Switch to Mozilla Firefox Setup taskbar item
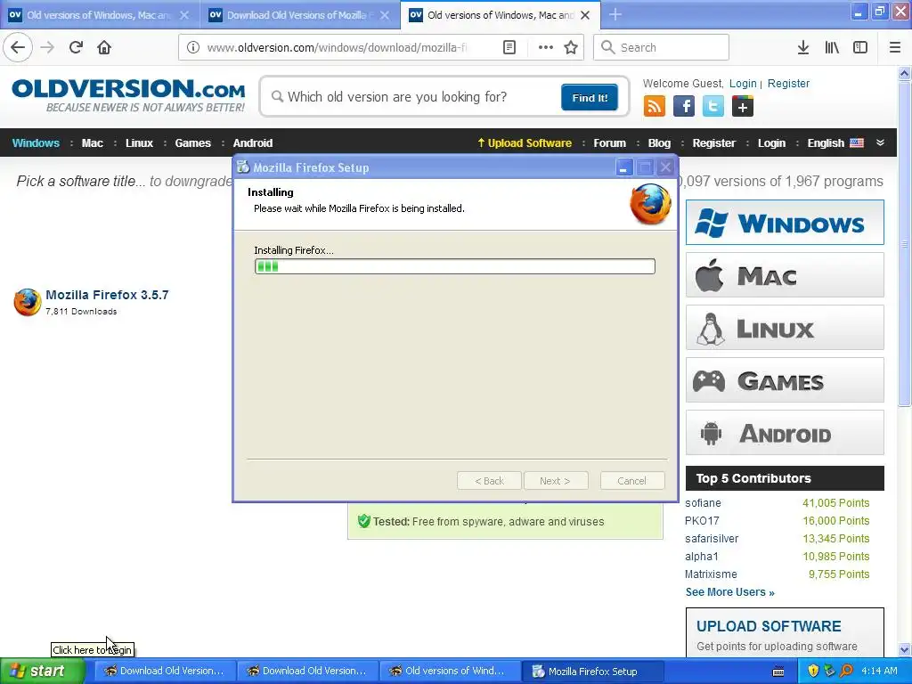The width and height of the screenshot is (912, 684). click(592, 672)
